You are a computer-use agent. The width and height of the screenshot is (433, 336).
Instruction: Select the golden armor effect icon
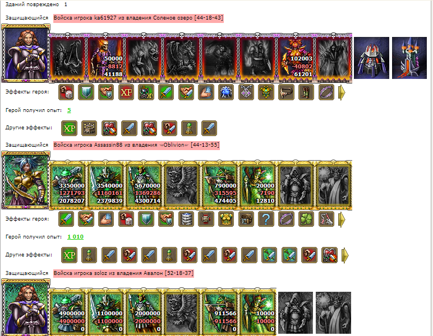226,219
